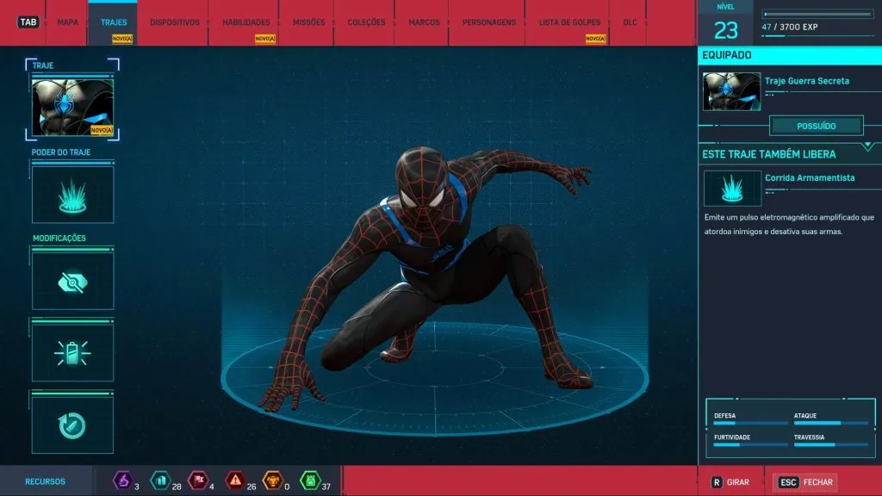Open the Habilidades tab
Viewport: 882px width, 496px height.
[245, 22]
